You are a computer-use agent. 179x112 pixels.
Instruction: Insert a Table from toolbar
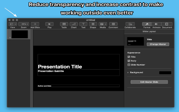64,24
